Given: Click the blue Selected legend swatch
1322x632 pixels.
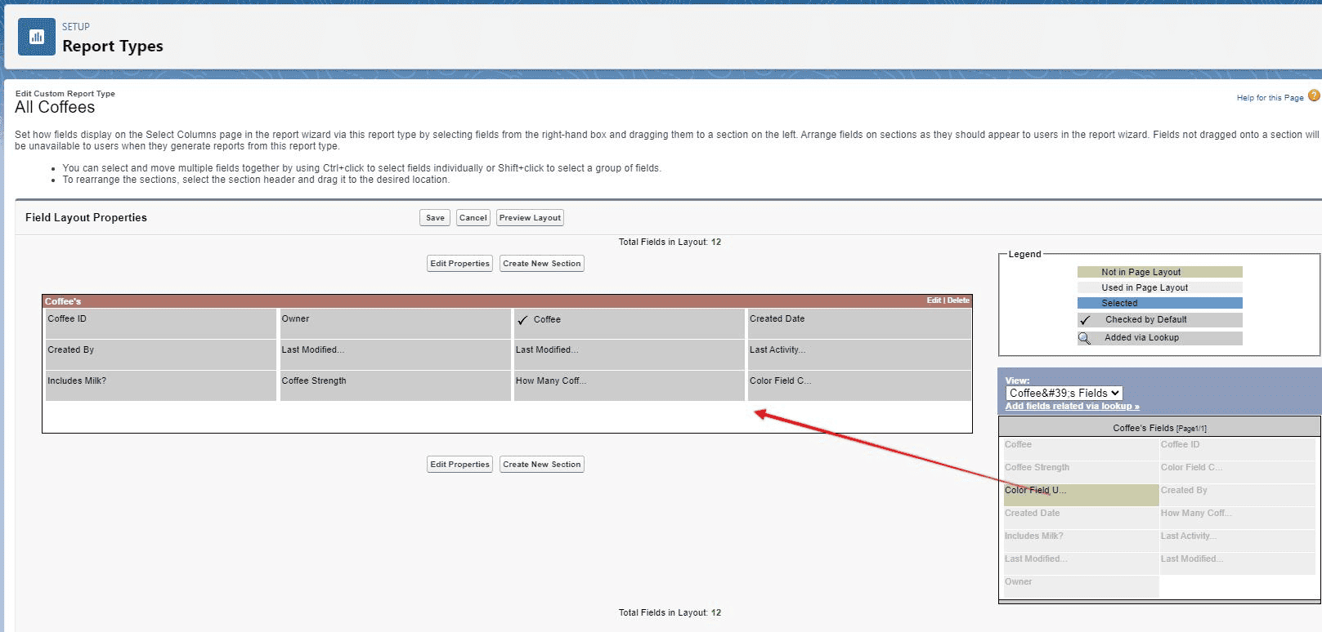Looking at the screenshot, I should point(1160,303).
